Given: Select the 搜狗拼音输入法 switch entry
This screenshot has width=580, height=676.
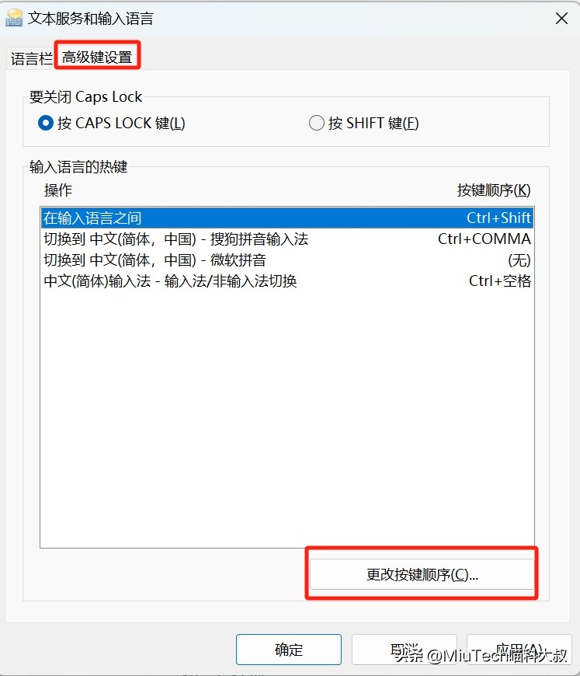Looking at the screenshot, I should (x=287, y=239).
